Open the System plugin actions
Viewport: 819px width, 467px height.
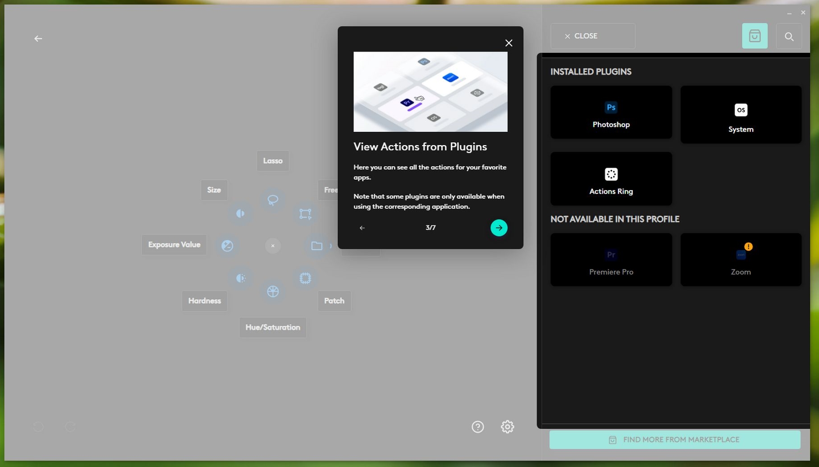coord(741,115)
